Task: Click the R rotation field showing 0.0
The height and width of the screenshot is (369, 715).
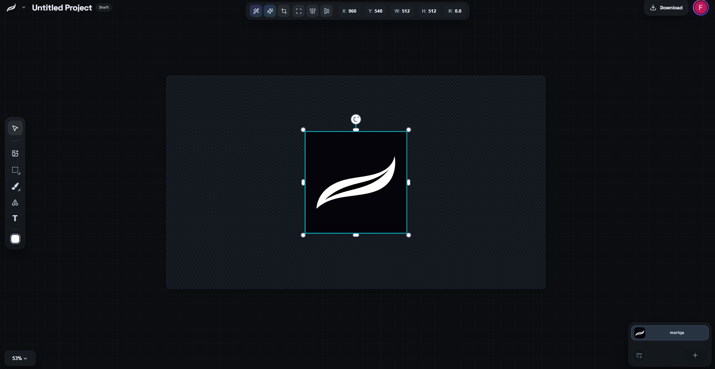Action: [455, 11]
